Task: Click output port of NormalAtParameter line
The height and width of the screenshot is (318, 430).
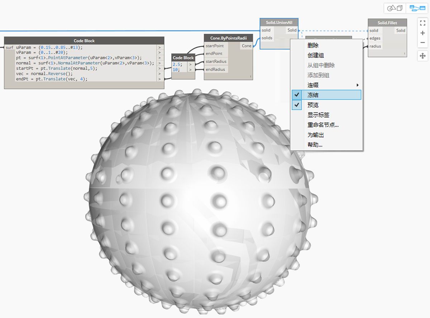Action: (x=160, y=63)
